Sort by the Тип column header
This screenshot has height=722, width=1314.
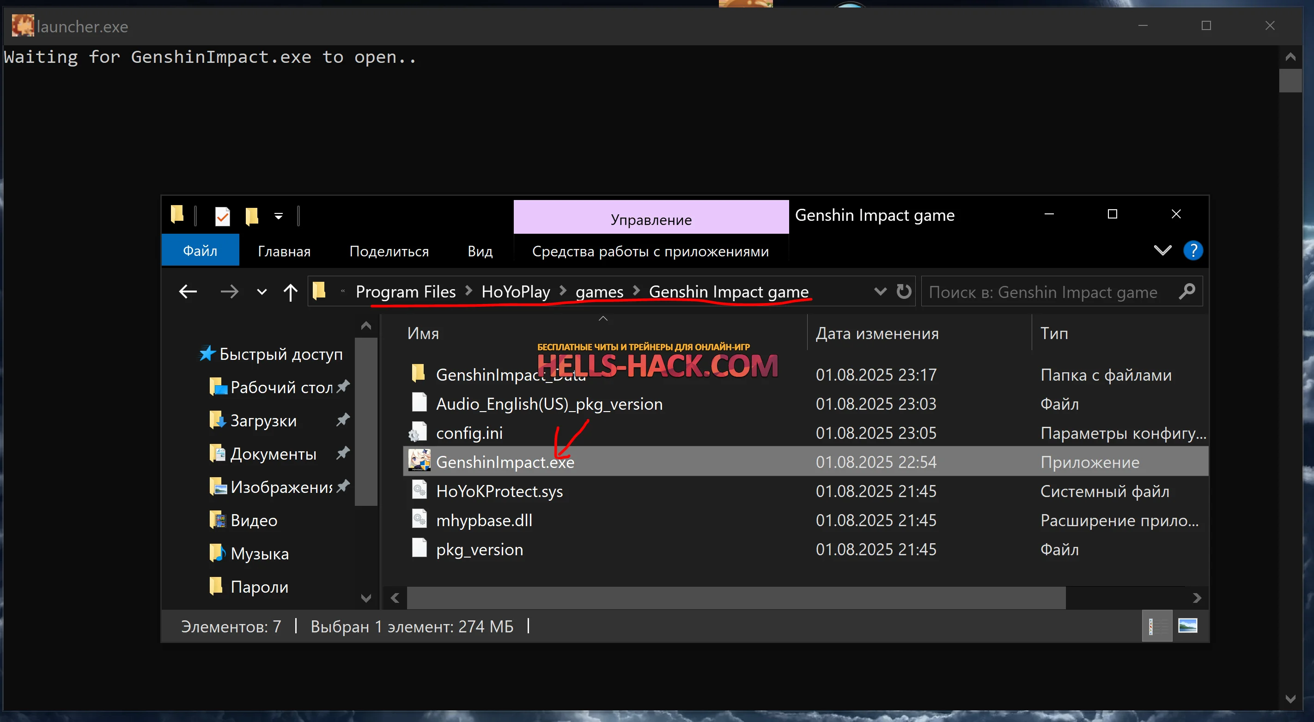[1054, 334]
